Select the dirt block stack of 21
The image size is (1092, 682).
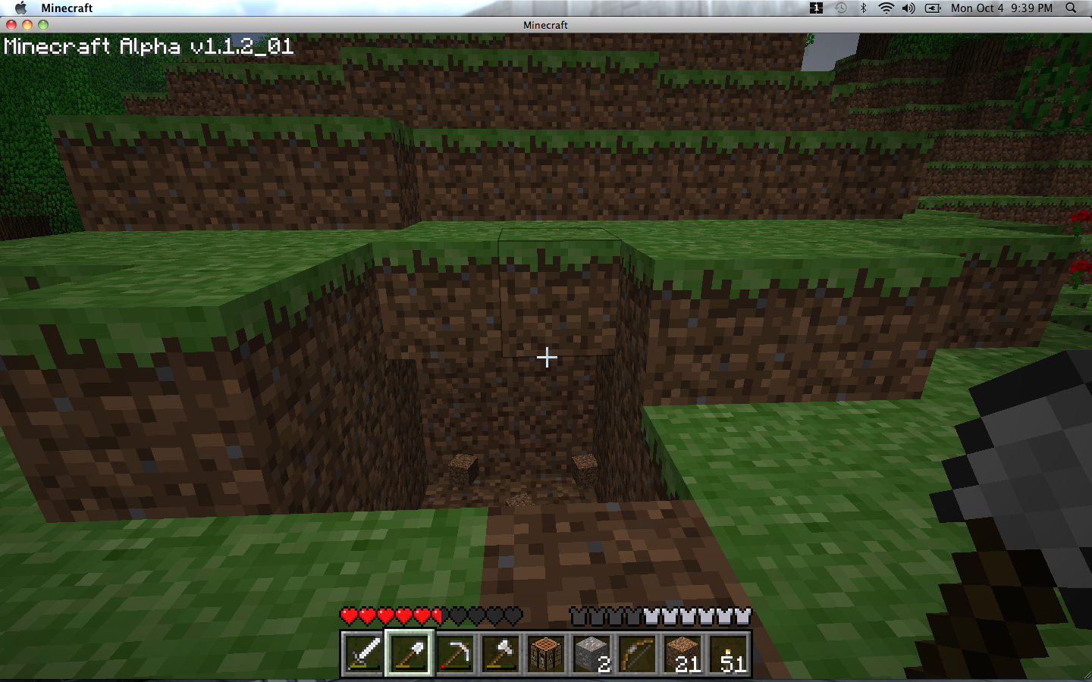click(x=682, y=653)
